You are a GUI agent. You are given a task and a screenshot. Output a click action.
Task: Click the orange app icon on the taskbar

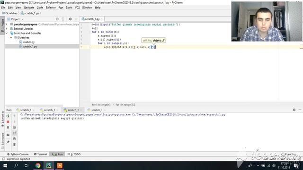pos(60,166)
